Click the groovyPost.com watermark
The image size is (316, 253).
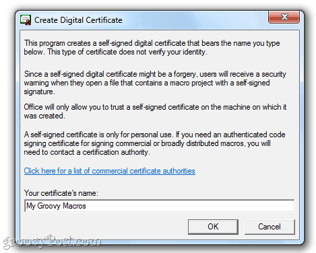[x=52, y=242]
